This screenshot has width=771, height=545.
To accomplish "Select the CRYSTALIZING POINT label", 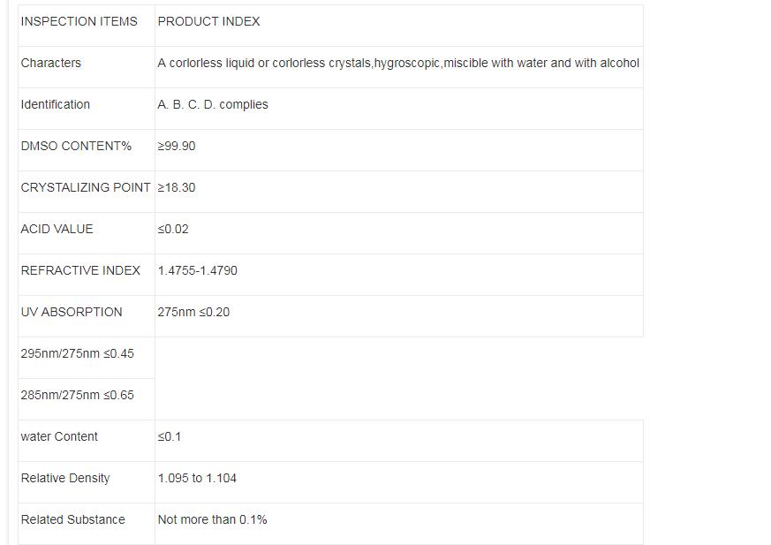I will (86, 187).
